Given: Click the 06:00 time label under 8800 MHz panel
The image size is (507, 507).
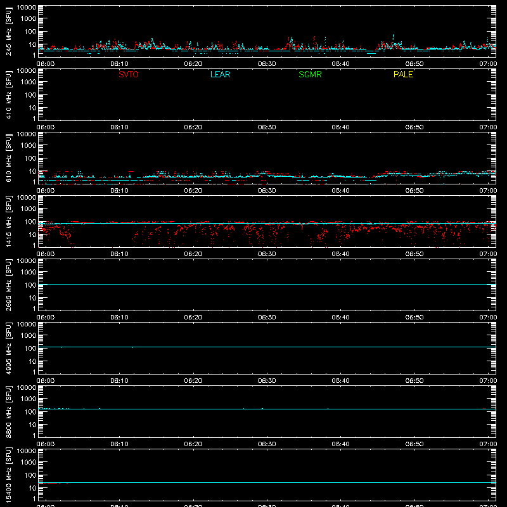Looking at the screenshot, I should (x=46, y=444).
